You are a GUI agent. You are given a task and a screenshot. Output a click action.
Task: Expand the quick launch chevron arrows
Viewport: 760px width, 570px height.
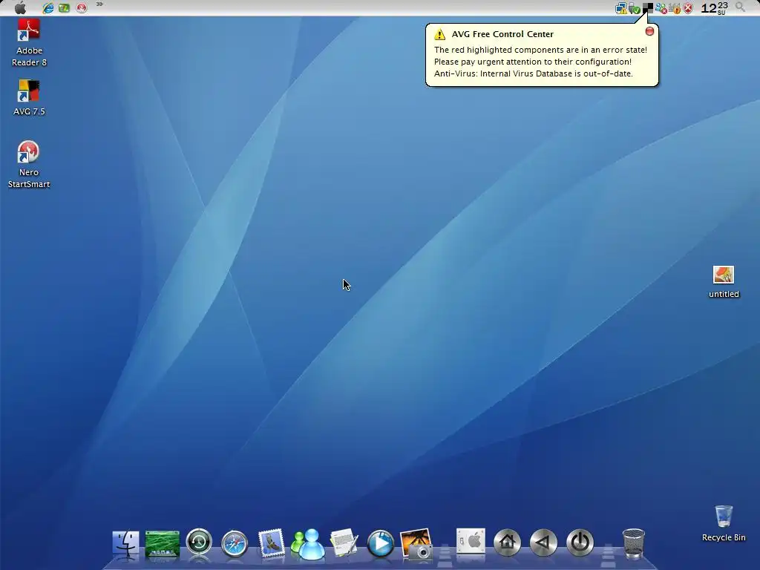tap(99, 4)
